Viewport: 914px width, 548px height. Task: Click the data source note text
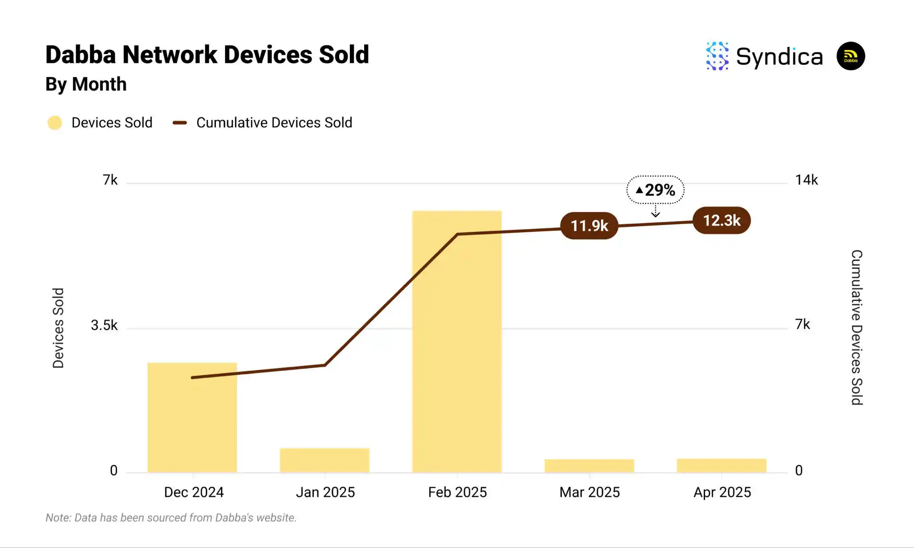171,518
